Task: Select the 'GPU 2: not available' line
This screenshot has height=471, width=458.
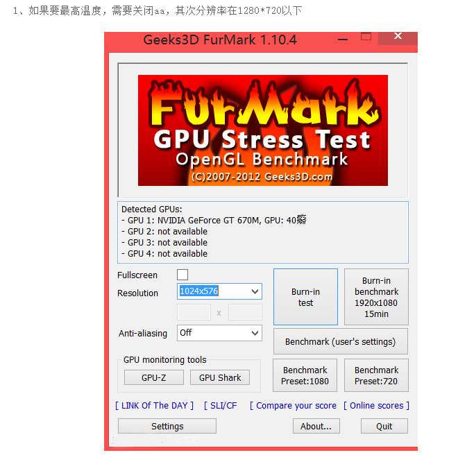Action: (164, 231)
